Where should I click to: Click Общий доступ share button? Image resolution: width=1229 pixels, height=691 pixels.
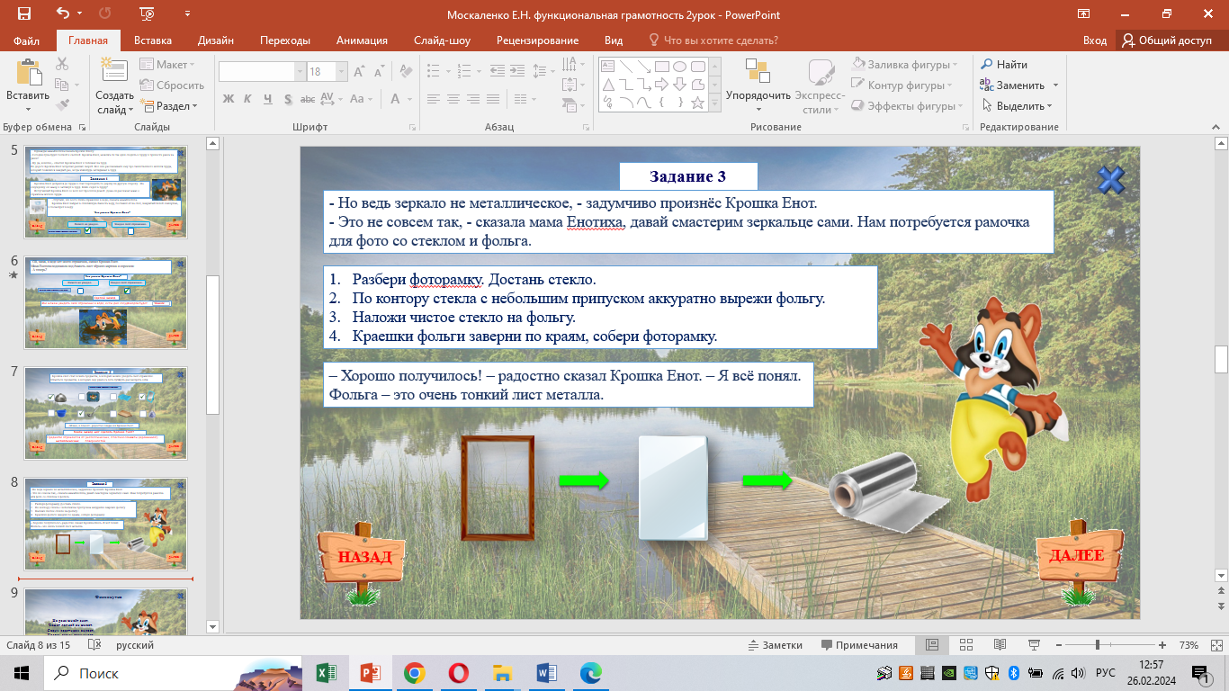click(1167, 40)
